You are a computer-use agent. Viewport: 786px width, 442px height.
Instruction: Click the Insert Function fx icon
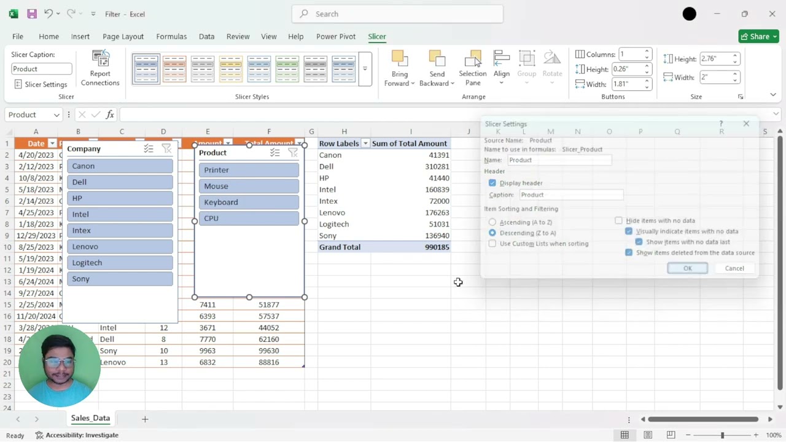click(110, 115)
